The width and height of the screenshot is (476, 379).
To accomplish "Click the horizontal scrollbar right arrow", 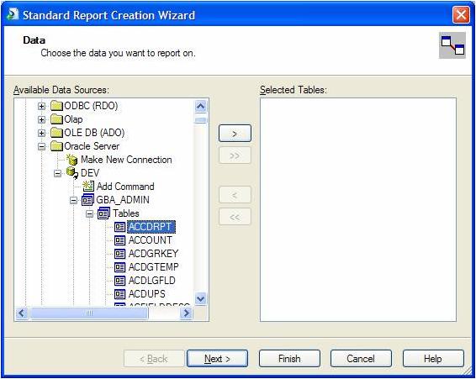I will pos(187,313).
